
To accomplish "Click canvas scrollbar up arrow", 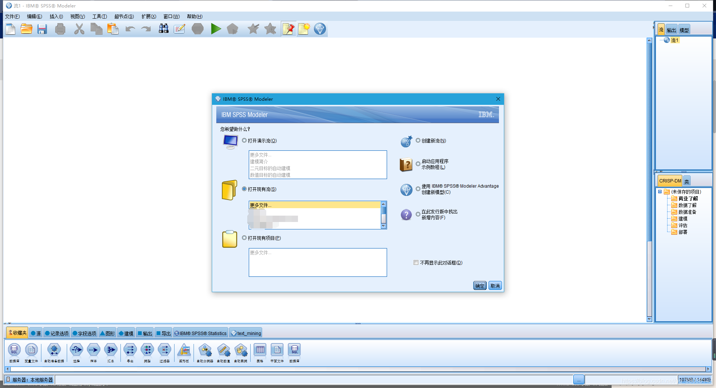I will tap(649, 40).
